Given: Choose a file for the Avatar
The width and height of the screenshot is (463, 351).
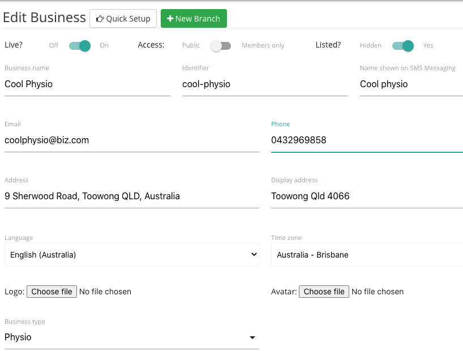Looking at the screenshot, I should [x=324, y=292].
